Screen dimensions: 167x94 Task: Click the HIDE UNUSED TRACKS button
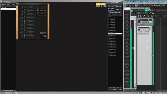8,90
